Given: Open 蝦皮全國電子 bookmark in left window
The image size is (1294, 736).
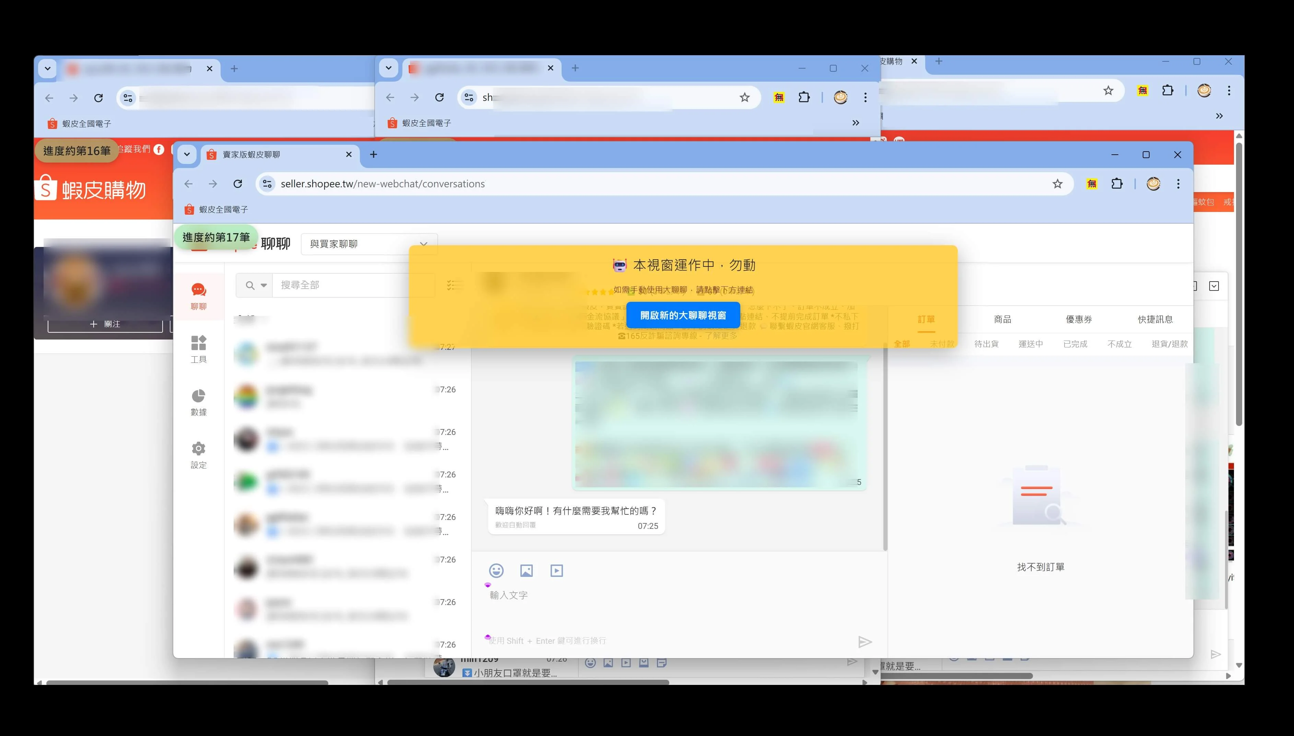Looking at the screenshot, I should [x=79, y=124].
